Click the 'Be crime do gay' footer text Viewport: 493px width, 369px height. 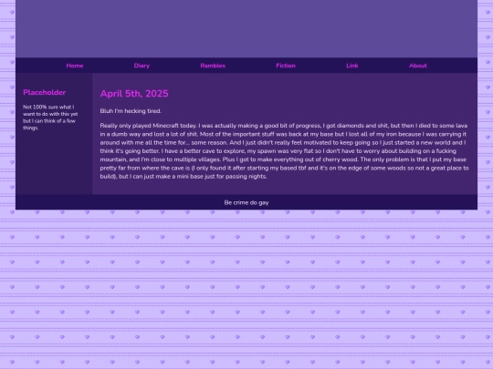246,202
